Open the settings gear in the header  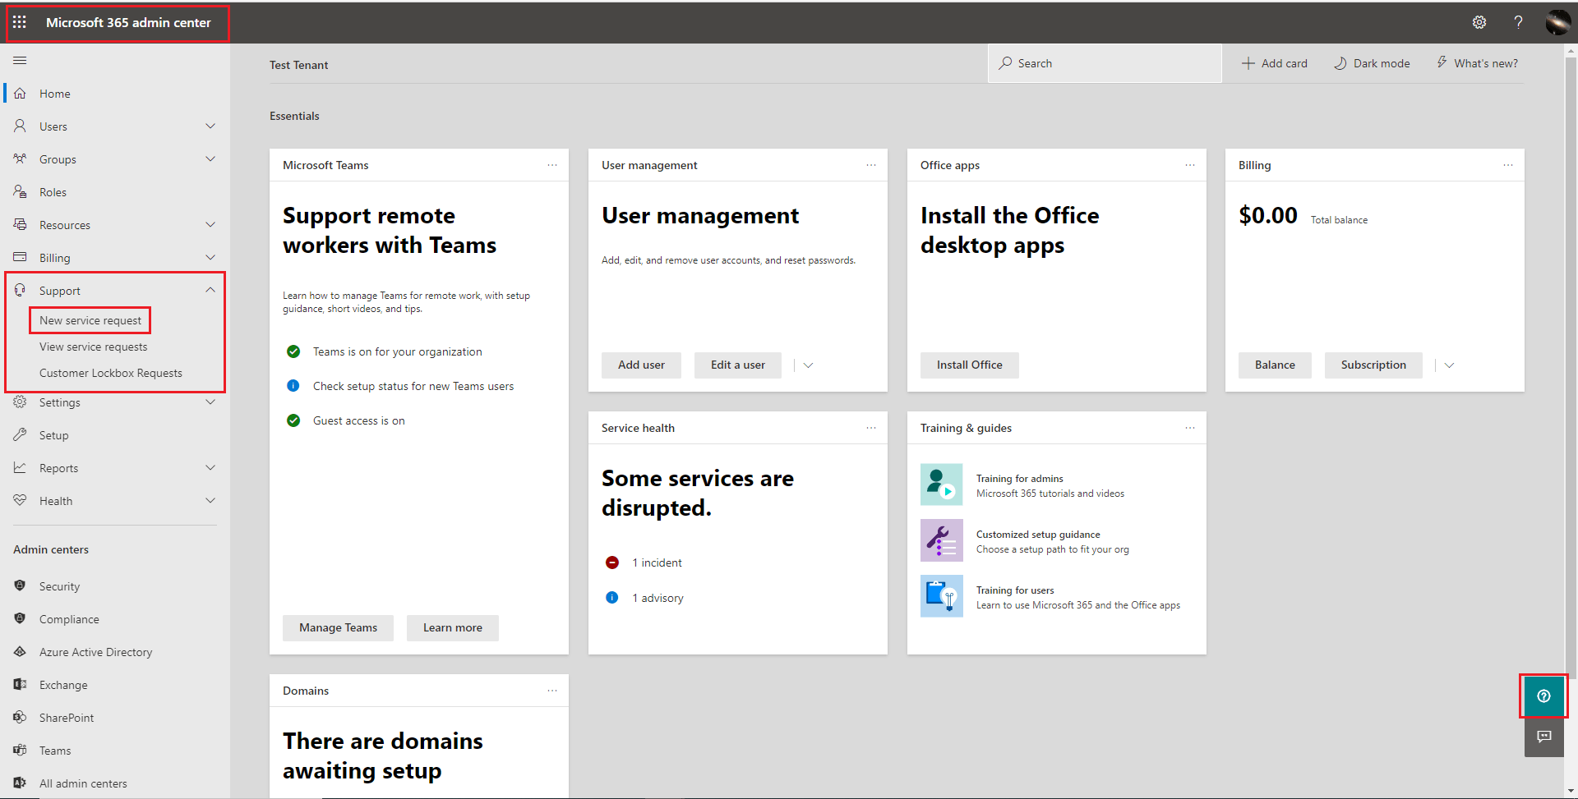(x=1479, y=22)
